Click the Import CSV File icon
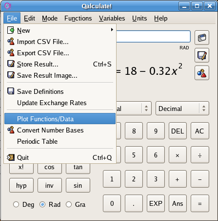Image resolution: width=218 pixels, height=221 pixels. pos(11,42)
